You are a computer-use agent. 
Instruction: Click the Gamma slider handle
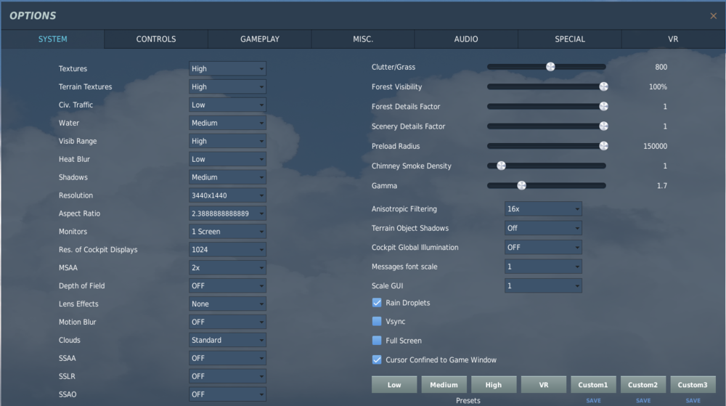pos(521,186)
